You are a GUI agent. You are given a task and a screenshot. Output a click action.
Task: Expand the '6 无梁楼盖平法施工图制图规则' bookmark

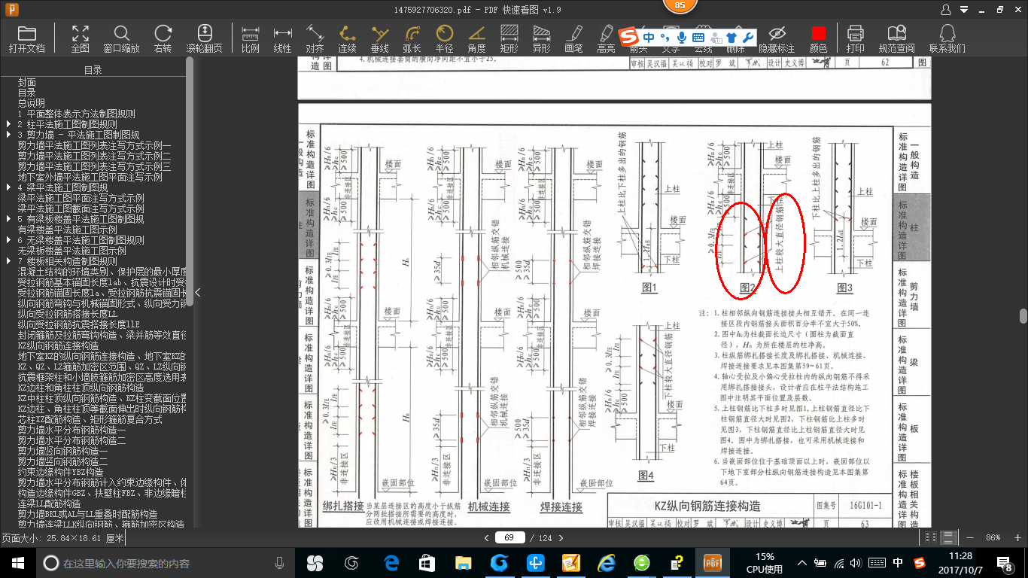tap(8, 240)
